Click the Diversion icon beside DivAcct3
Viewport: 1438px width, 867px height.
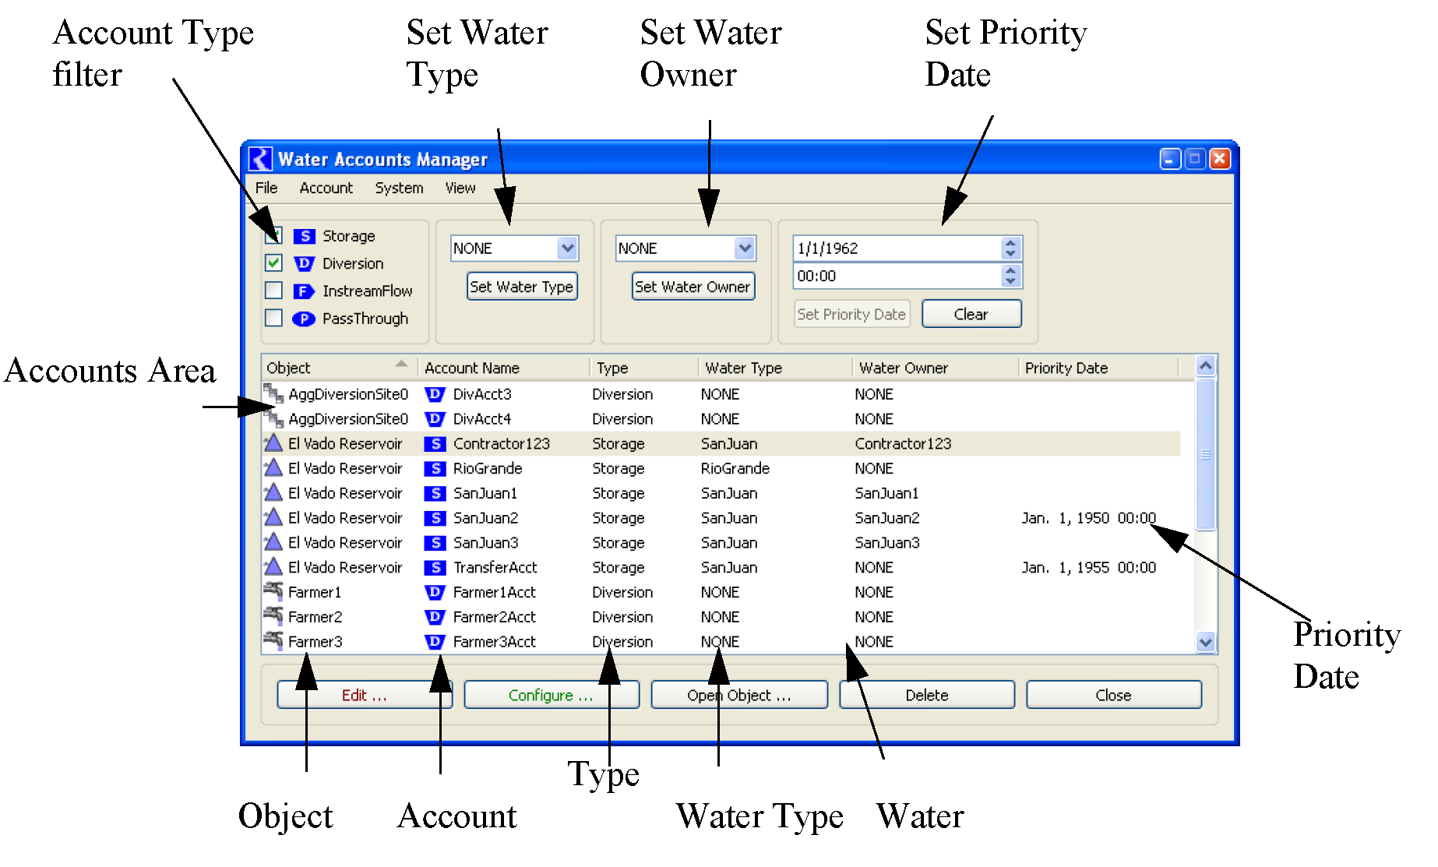coord(435,394)
